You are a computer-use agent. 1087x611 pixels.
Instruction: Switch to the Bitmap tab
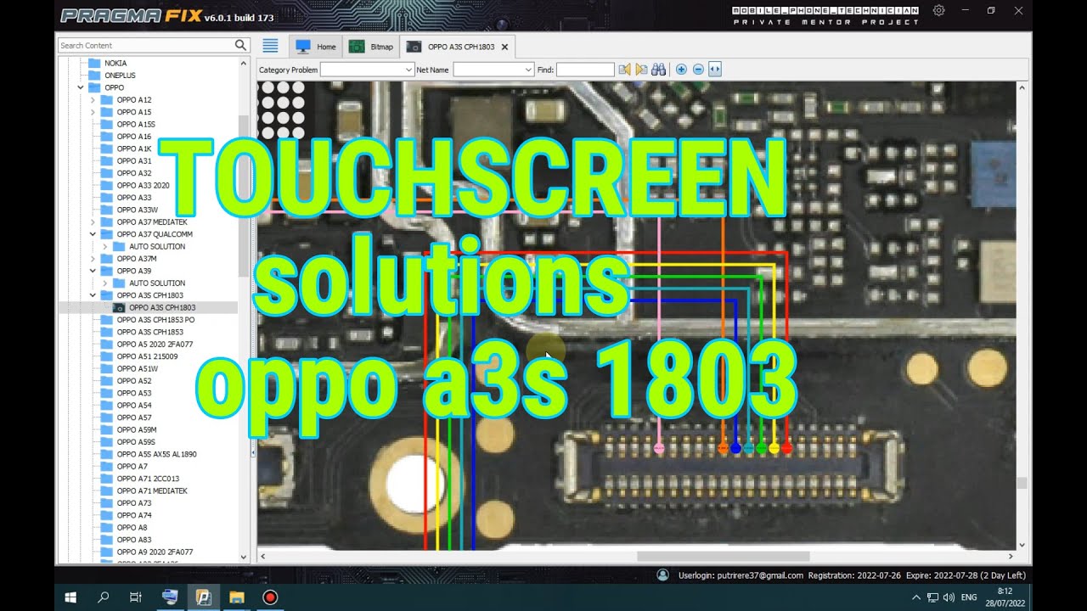click(x=371, y=47)
